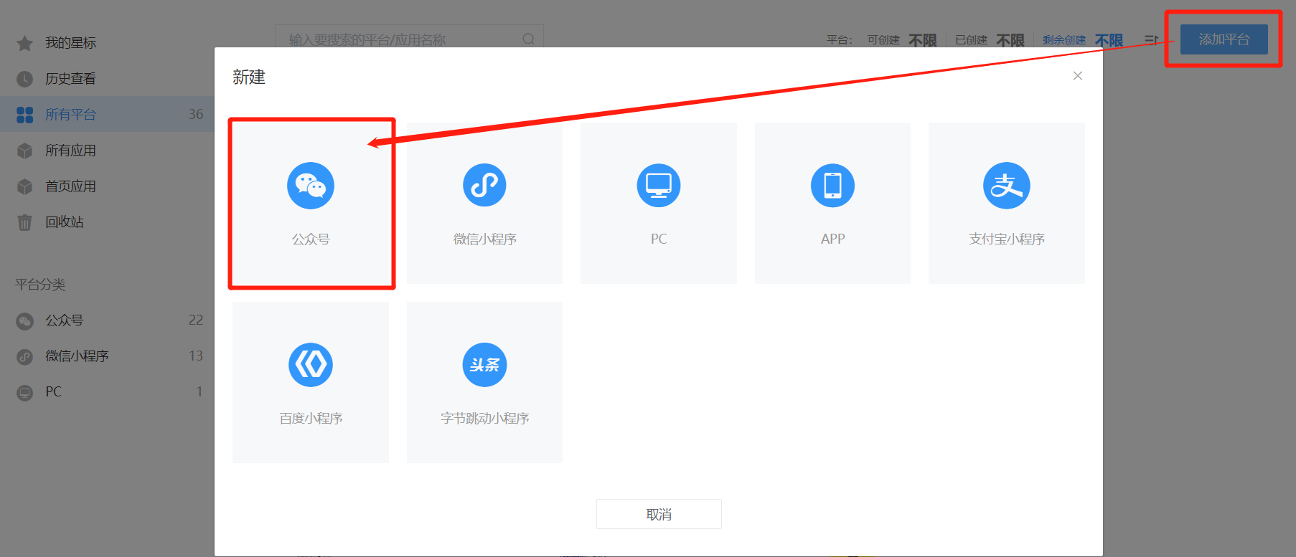
Task: Select the 百度小程序 icon
Action: [x=311, y=365]
